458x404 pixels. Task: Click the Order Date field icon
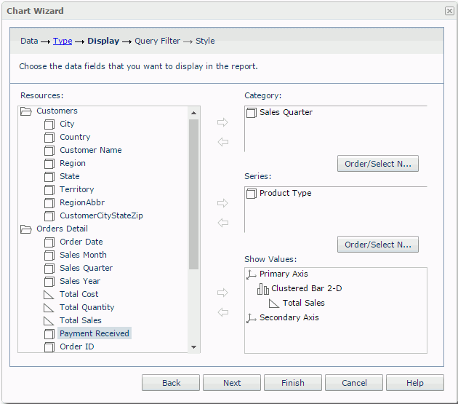[x=49, y=242]
